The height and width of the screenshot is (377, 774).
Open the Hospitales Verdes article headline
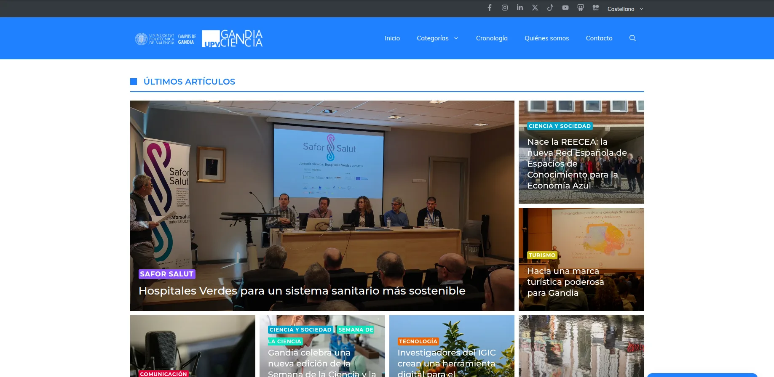click(x=302, y=291)
